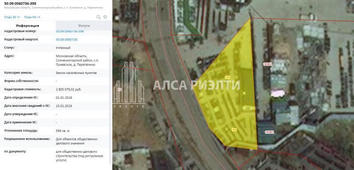Click the gray address subtitle under heading

coord(54,8)
